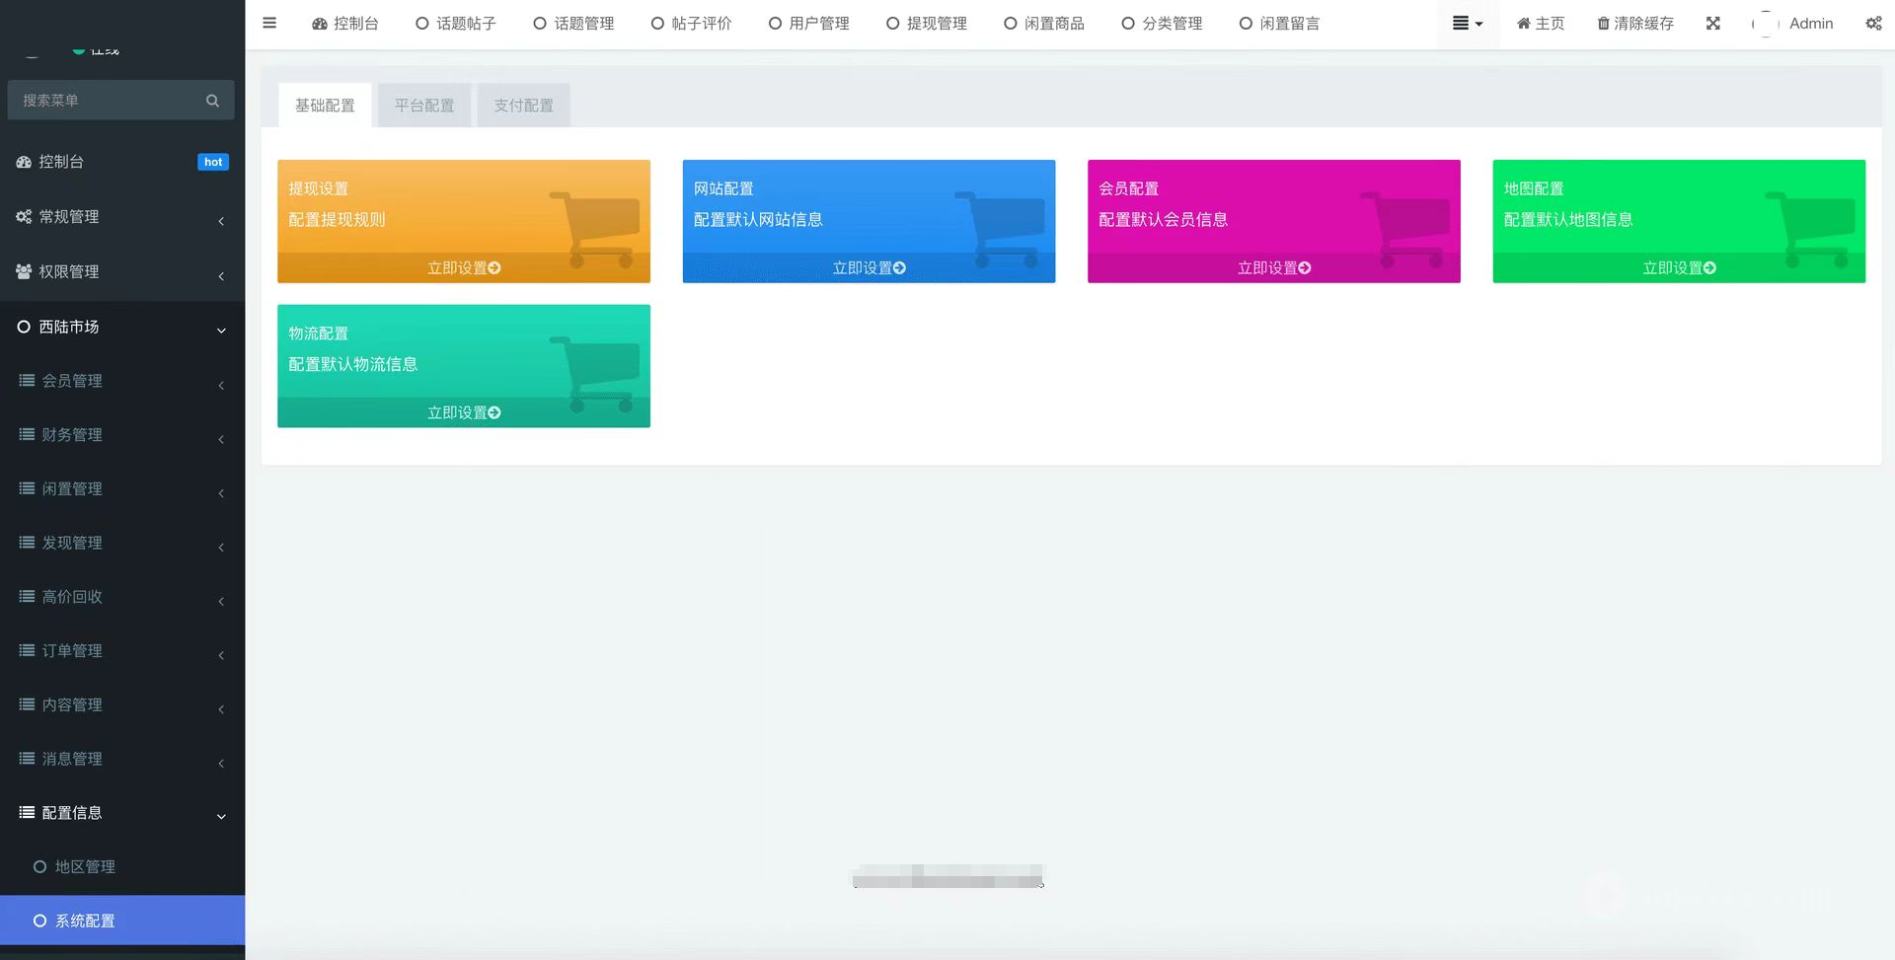Open the 主页 home icon

pyautogui.click(x=1524, y=23)
